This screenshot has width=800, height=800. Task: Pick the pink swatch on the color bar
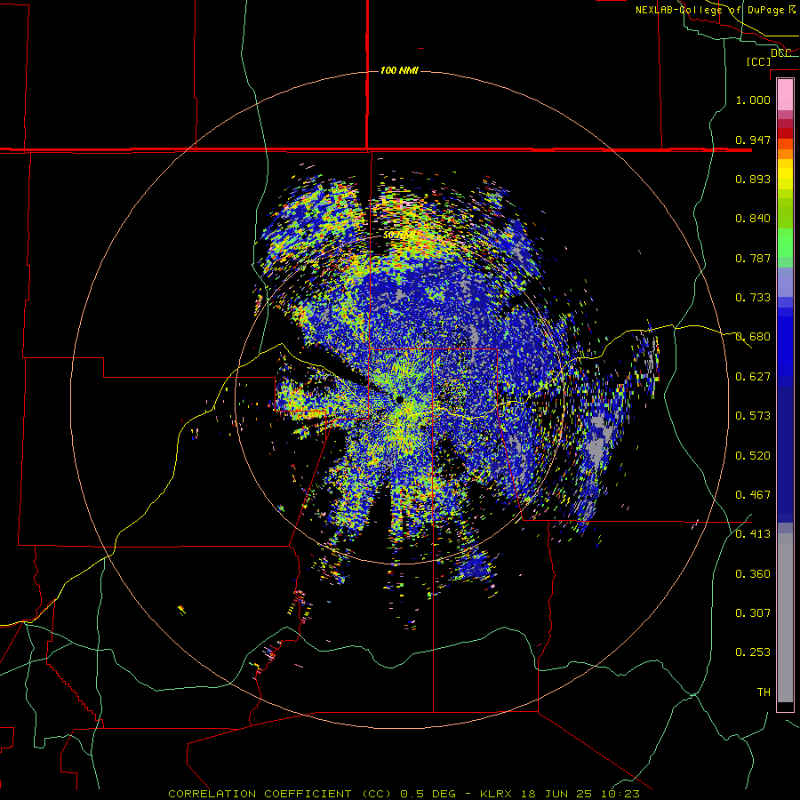(785, 94)
